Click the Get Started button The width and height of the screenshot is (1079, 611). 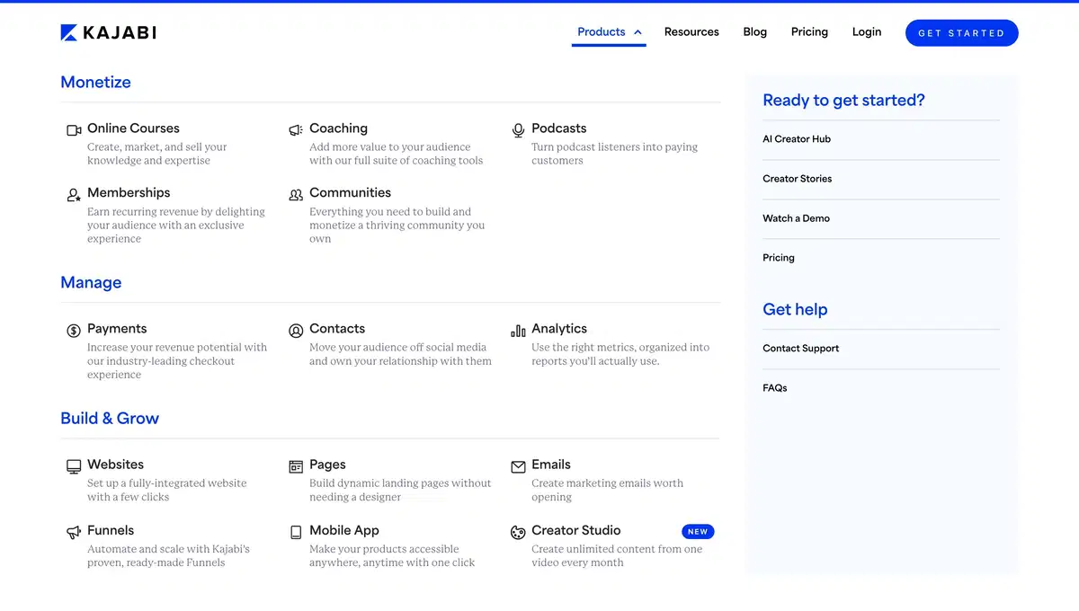961,32
